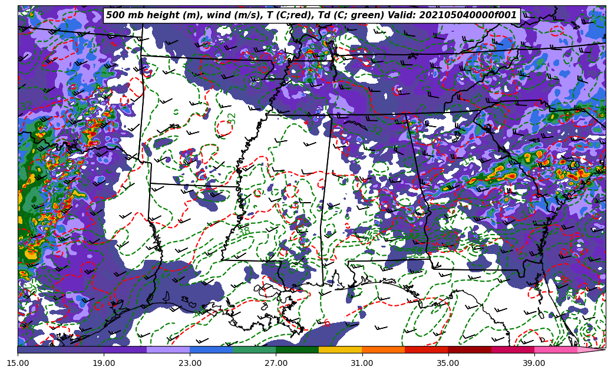Click the red 6 temperature contour label
Screen dimensions: 611x373
327,323
